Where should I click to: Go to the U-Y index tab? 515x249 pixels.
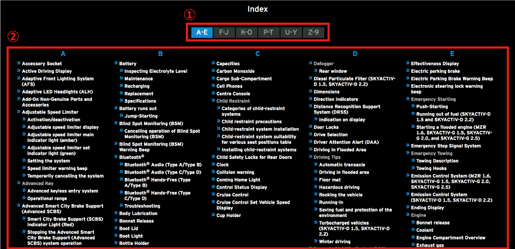[x=291, y=32]
